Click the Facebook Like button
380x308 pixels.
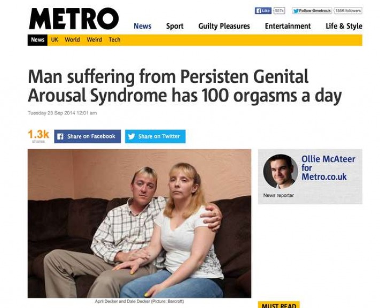pos(263,11)
